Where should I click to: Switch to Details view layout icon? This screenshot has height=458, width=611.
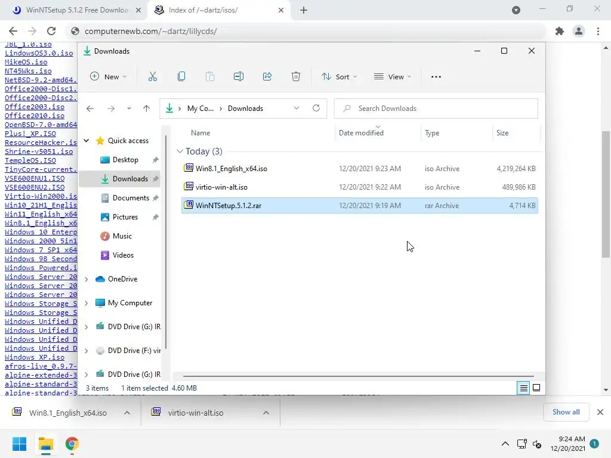[523, 388]
